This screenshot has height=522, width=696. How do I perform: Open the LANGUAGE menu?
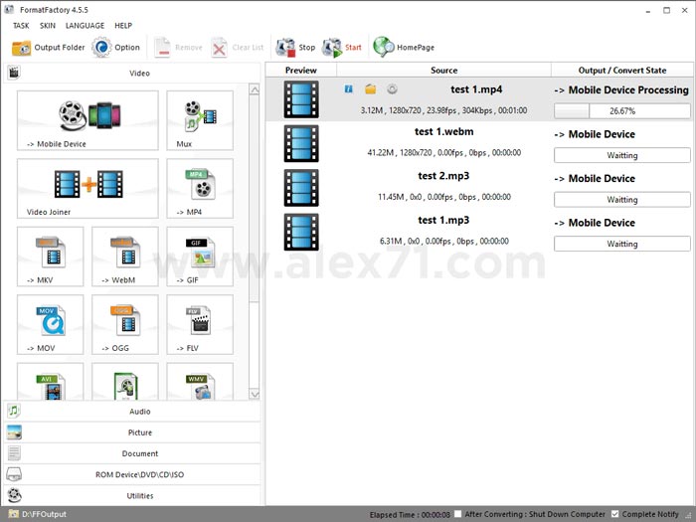click(x=85, y=26)
